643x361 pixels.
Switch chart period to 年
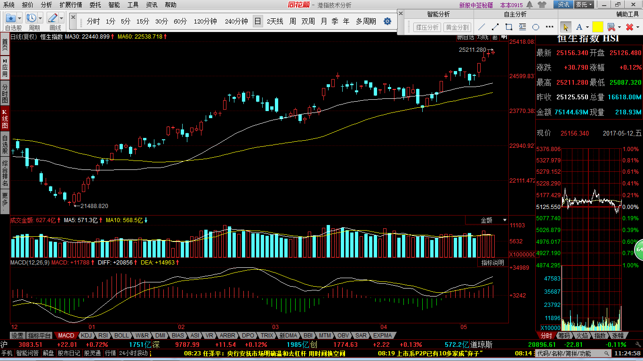[346, 21]
